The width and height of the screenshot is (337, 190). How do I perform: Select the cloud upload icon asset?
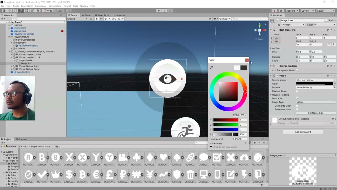244,158
